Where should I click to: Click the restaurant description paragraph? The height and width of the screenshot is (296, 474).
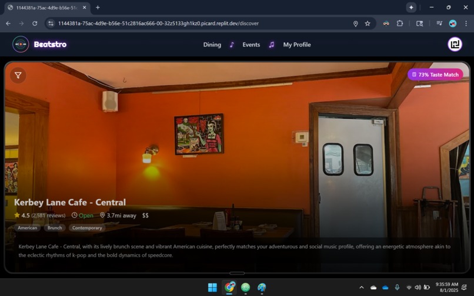point(234,251)
